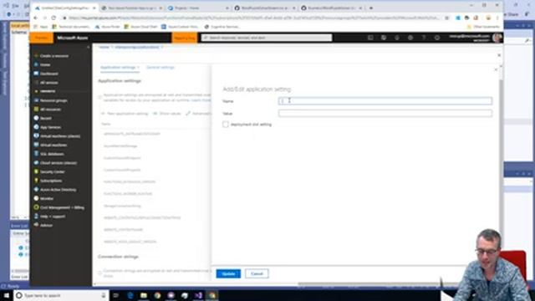Viewport: 535px width, 301px height.
Task: Open Cost Management + Billing in sidebar
Action: click(x=59, y=207)
